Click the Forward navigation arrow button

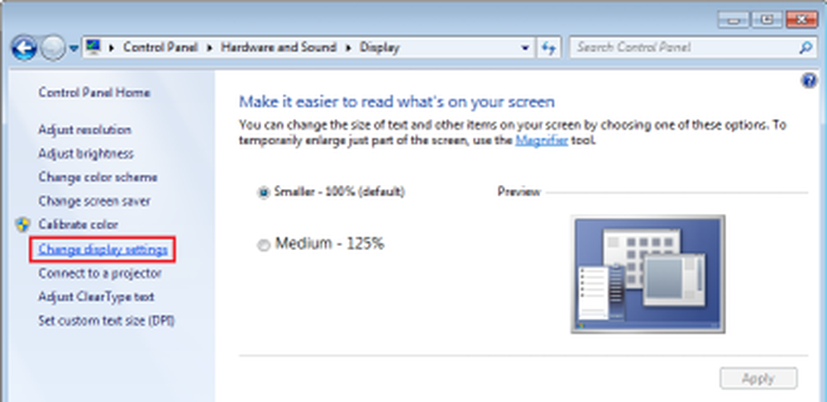tap(53, 48)
